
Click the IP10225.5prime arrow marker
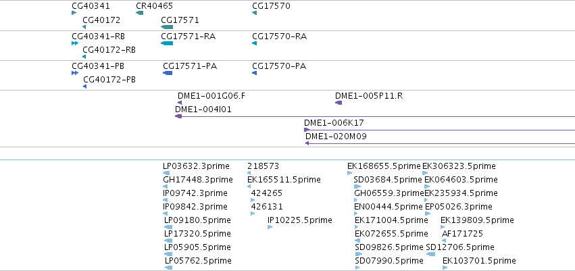pos(270,227)
